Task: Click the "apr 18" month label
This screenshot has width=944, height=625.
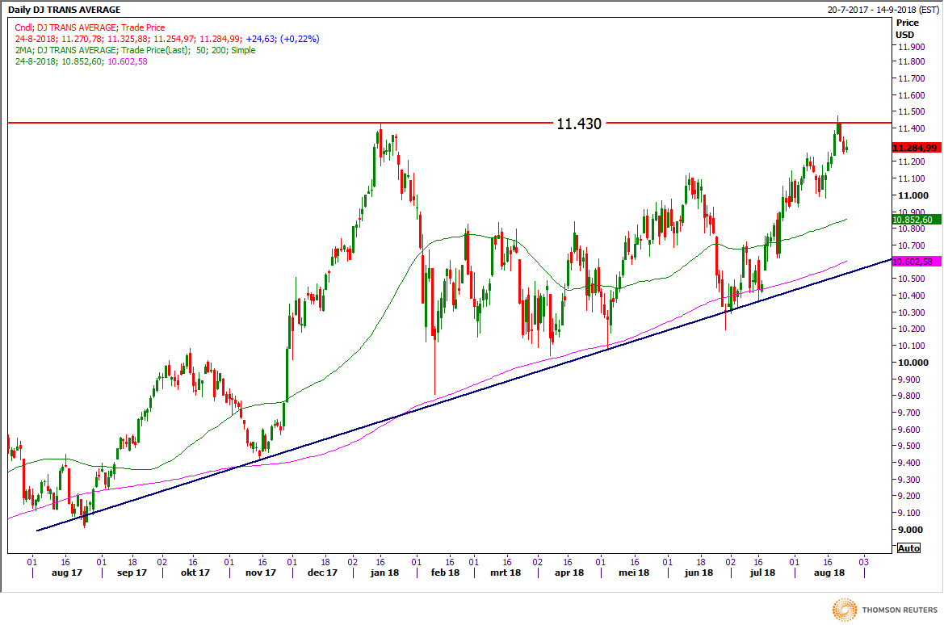Action: pos(569,573)
